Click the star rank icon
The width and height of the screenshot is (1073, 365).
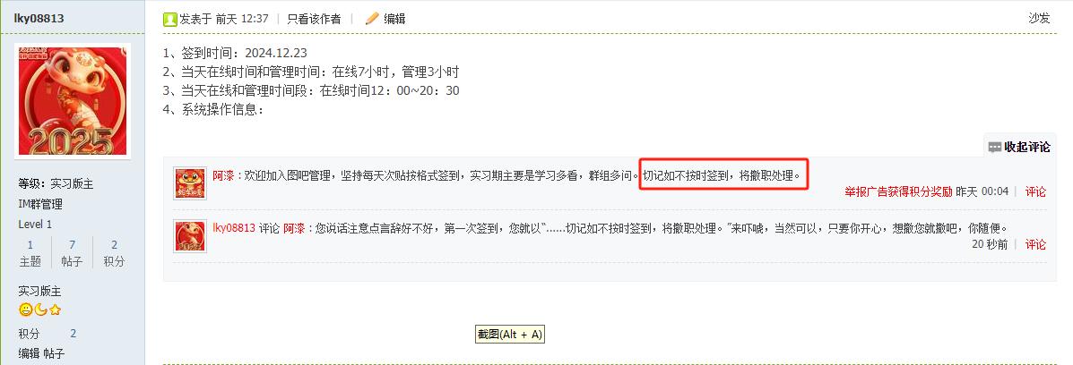(55, 310)
